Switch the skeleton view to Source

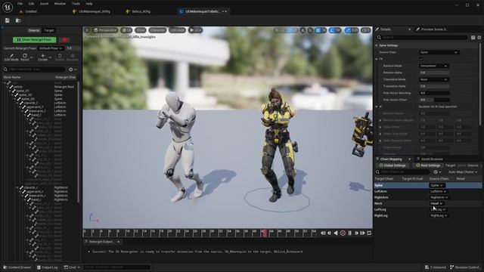pyautogui.click(x=34, y=30)
